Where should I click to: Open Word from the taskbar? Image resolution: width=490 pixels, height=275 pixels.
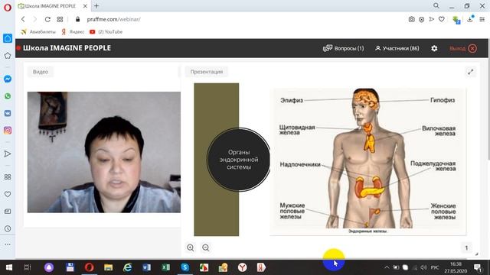146,267
